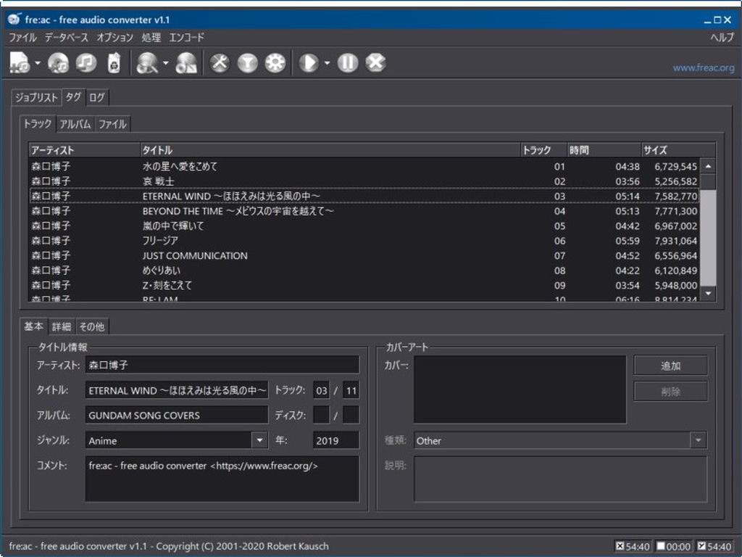Click the remove selected track icon

pyautogui.click(x=86, y=62)
